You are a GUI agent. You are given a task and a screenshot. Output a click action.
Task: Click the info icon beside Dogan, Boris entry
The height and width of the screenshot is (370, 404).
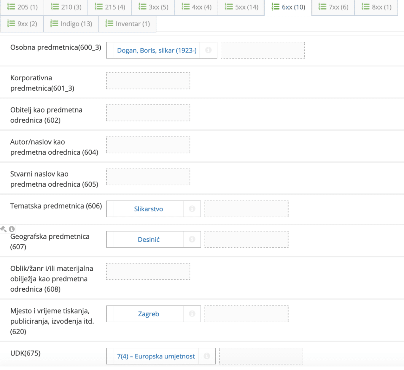208,50
